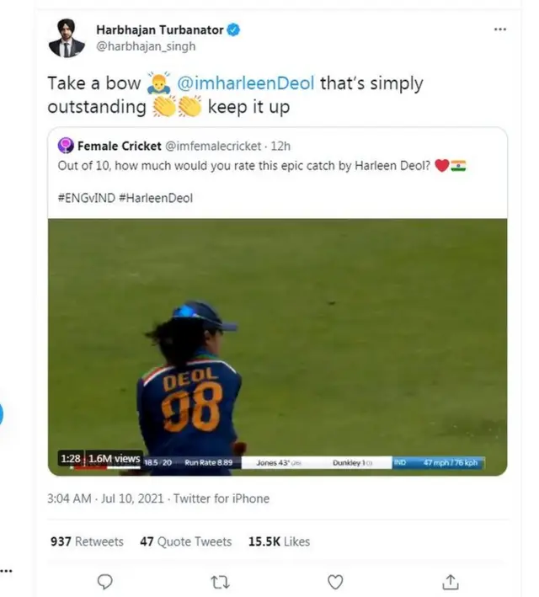Click Harbhajan's blue verified badge

[x=234, y=30]
